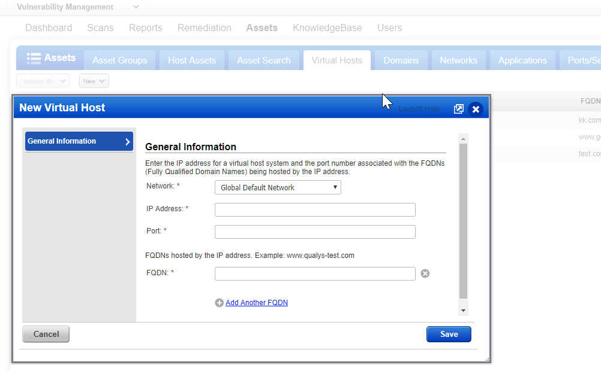
Task: Close the New Virtual Host dialog with the X
Action: (476, 109)
